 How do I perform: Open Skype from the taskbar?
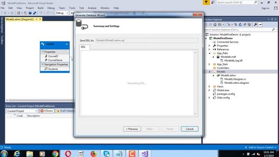click(106, 154)
